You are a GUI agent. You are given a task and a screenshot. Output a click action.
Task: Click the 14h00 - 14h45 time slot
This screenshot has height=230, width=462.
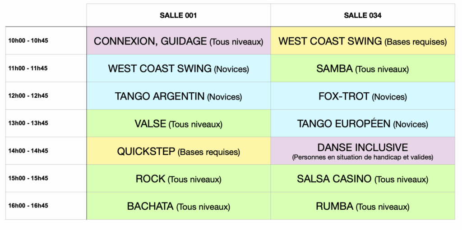pos(28,151)
